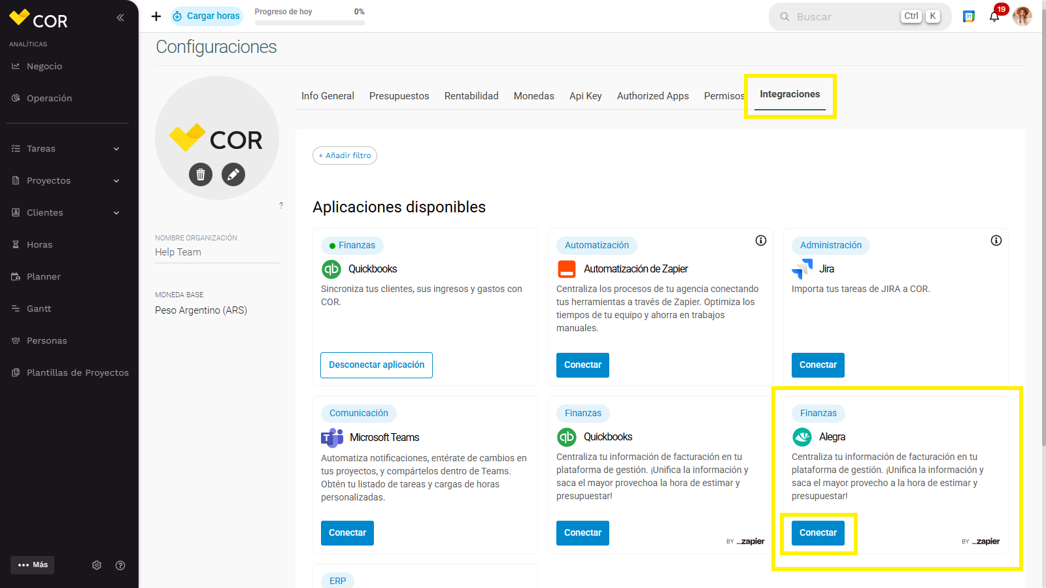Click Añadir filtro chip
The width and height of the screenshot is (1046, 588).
coord(345,155)
